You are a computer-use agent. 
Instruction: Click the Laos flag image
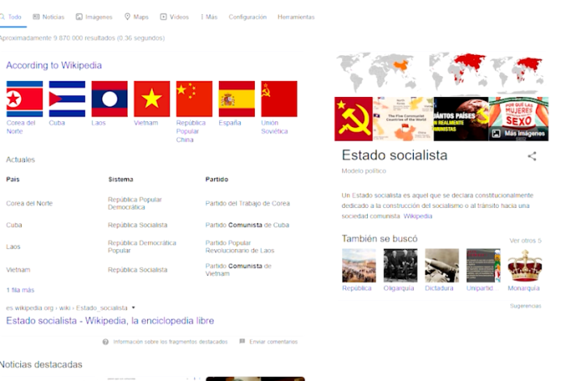pyautogui.click(x=109, y=99)
